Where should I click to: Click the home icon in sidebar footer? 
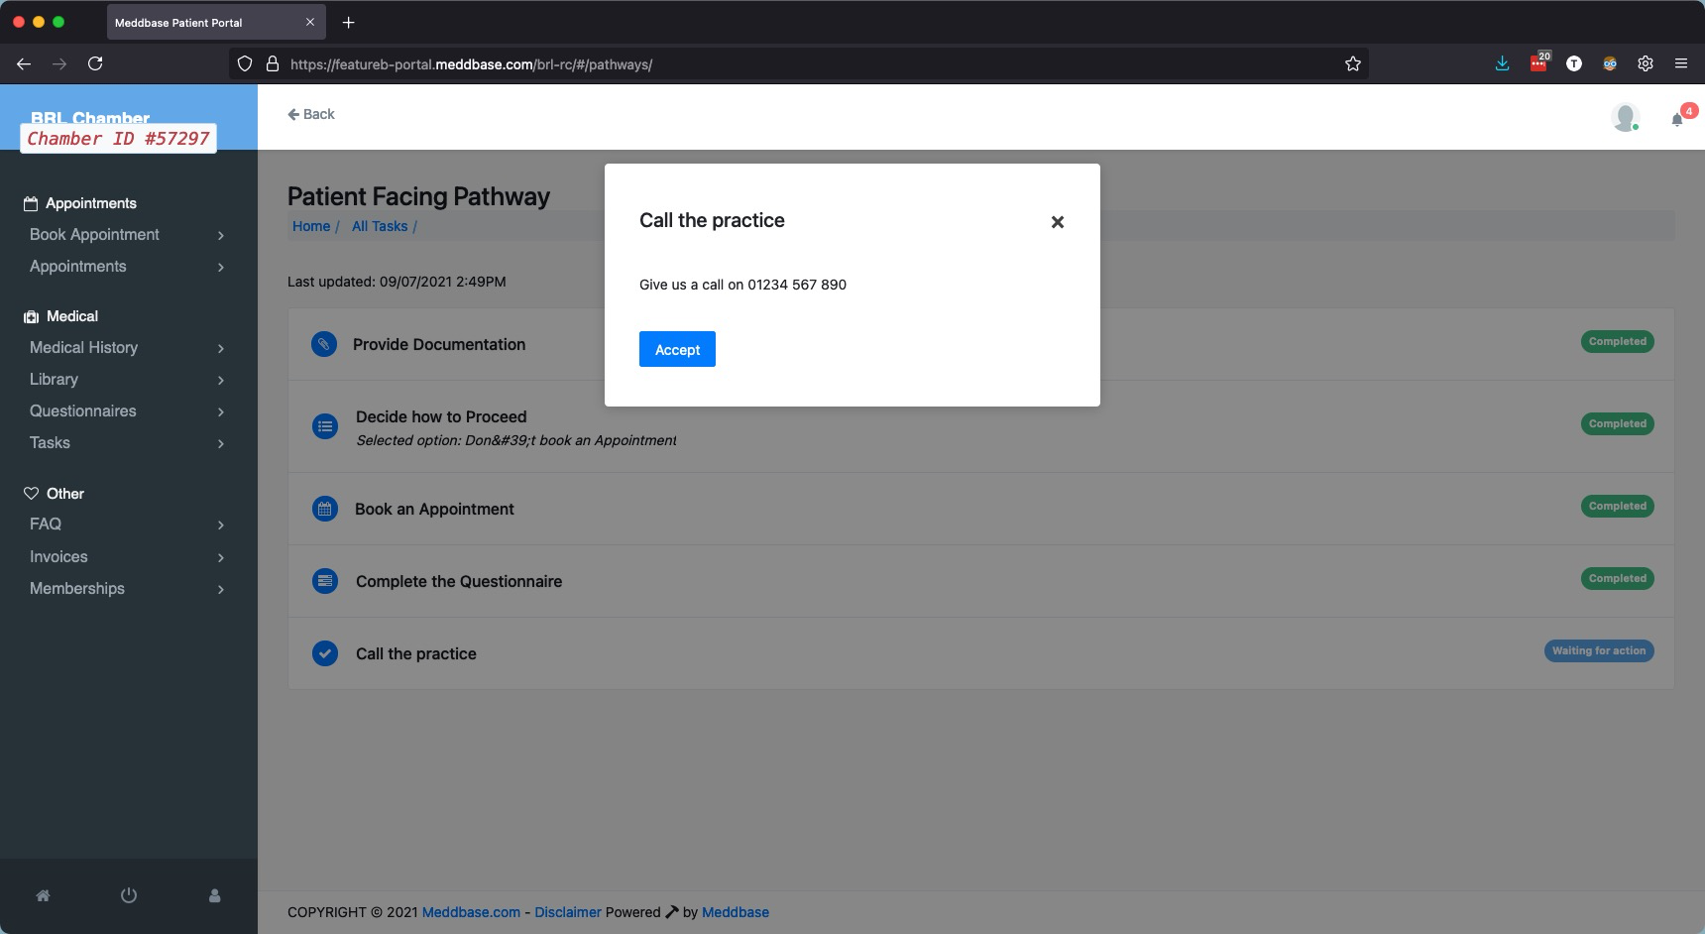(43, 895)
